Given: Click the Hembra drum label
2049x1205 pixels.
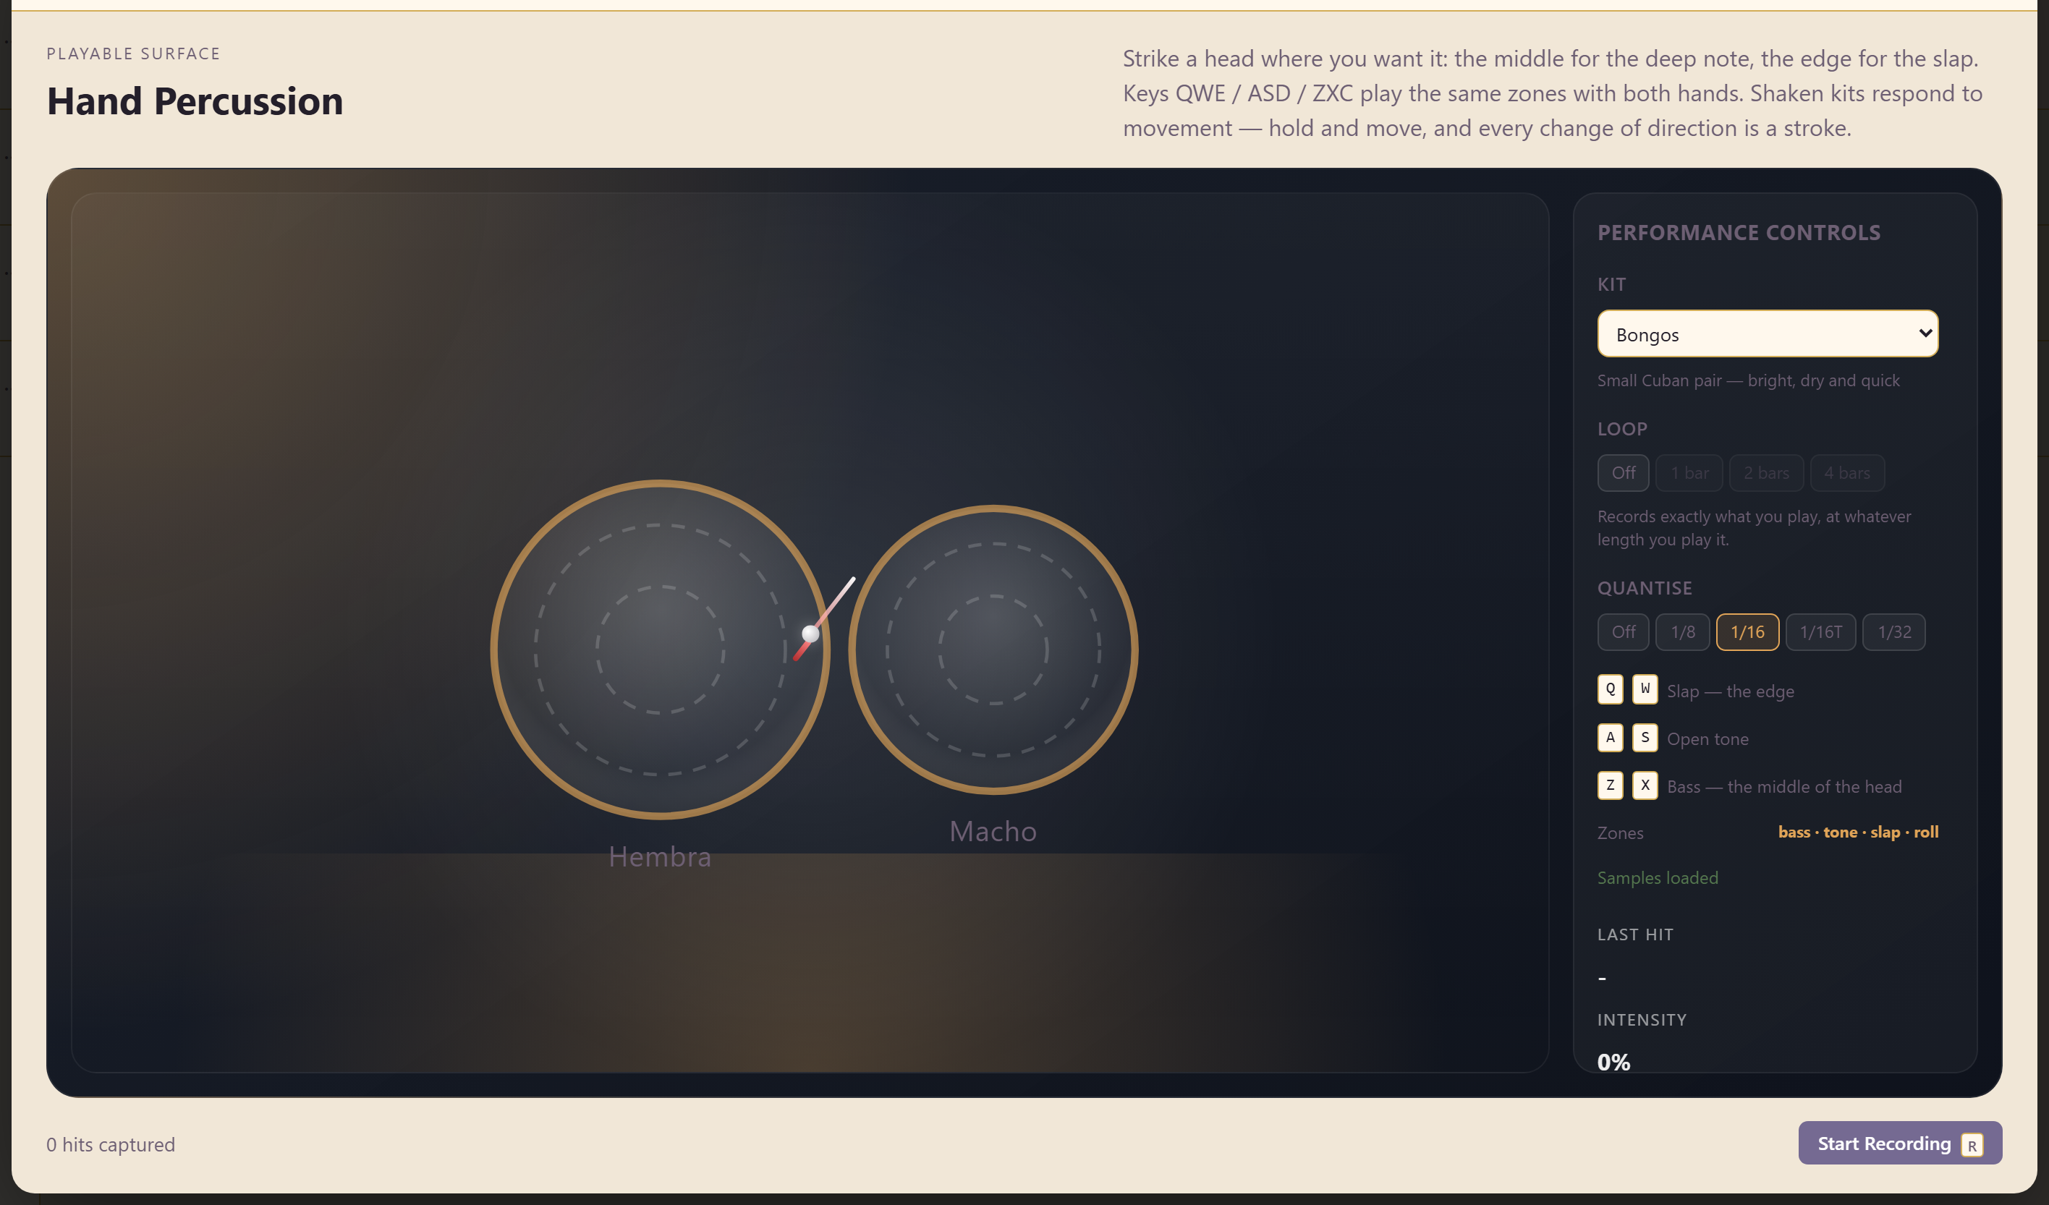Looking at the screenshot, I should tap(659, 856).
